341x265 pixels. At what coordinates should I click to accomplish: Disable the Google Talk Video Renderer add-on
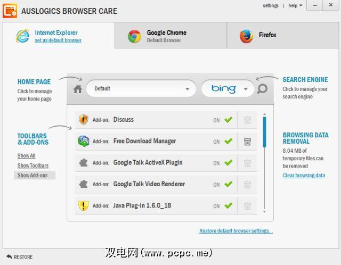pos(229,184)
